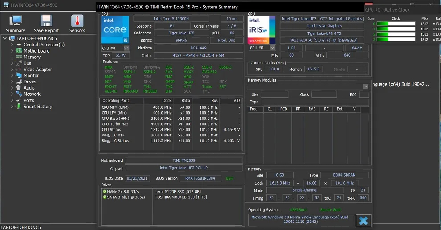Image resolution: width=441 pixels, height=230 pixels.
Task: Click the BGA1449 platform field
Action: tap(198, 48)
